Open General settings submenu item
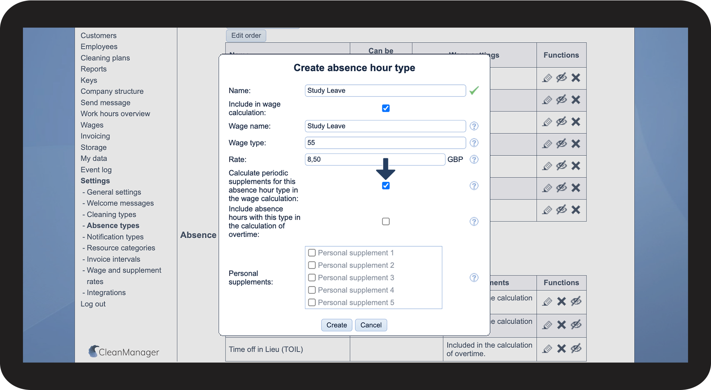The image size is (711, 390). click(114, 192)
